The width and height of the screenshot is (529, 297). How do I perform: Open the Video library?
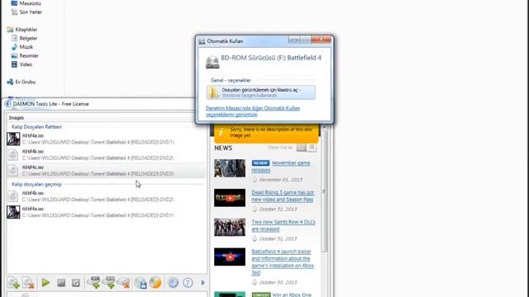point(22,64)
